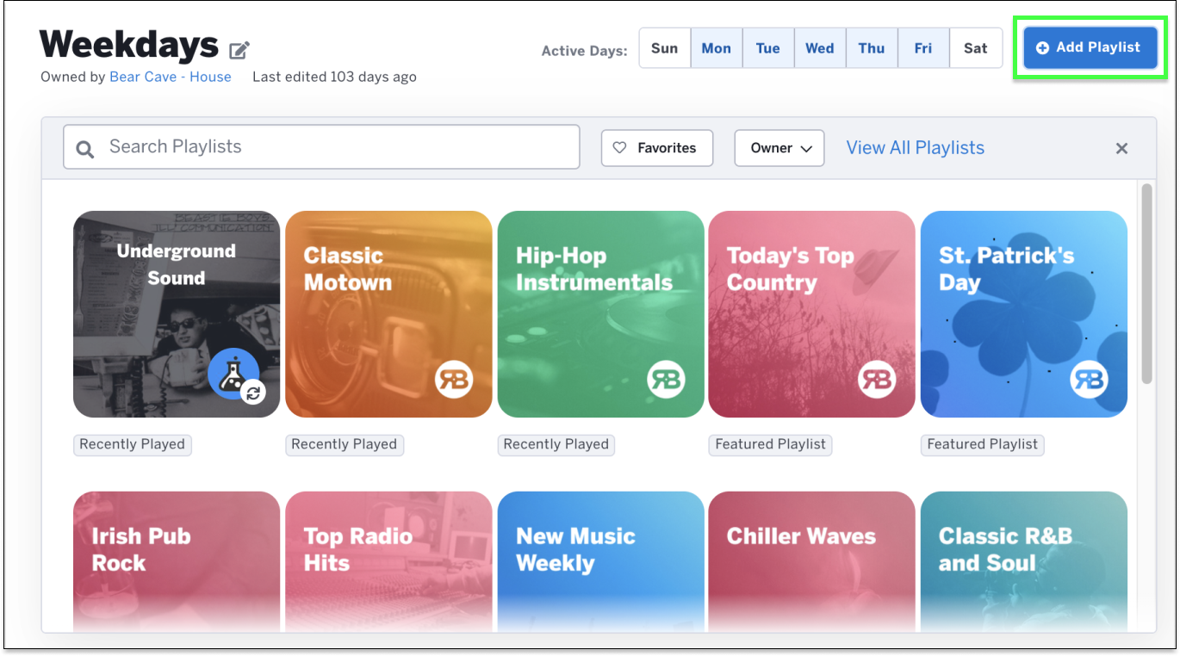The width and height of the screenshot is (1180, 656).
Task: Click Featured Playlist tag under St. Patrick's Day
Action: 983,444
